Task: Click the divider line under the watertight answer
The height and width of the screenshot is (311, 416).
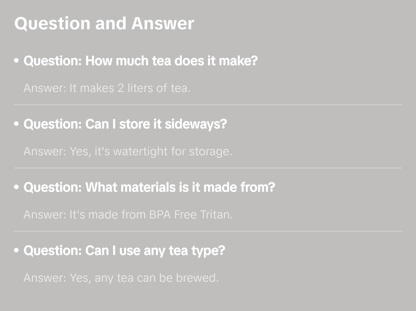Action: pos(208,168)
